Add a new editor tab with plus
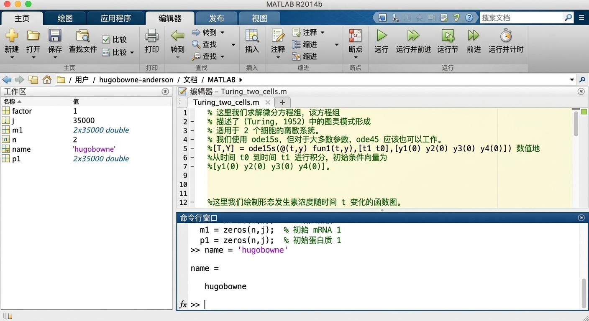This screenshot has width=589, height=321. click(x=282, y=102)
